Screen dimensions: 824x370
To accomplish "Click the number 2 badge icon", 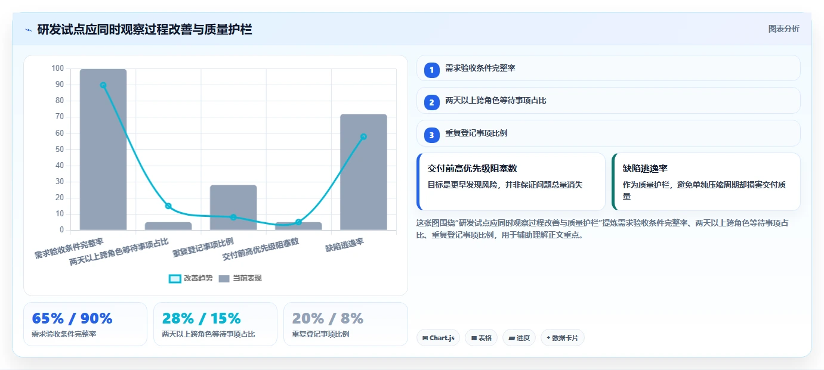I will (431, 102).
